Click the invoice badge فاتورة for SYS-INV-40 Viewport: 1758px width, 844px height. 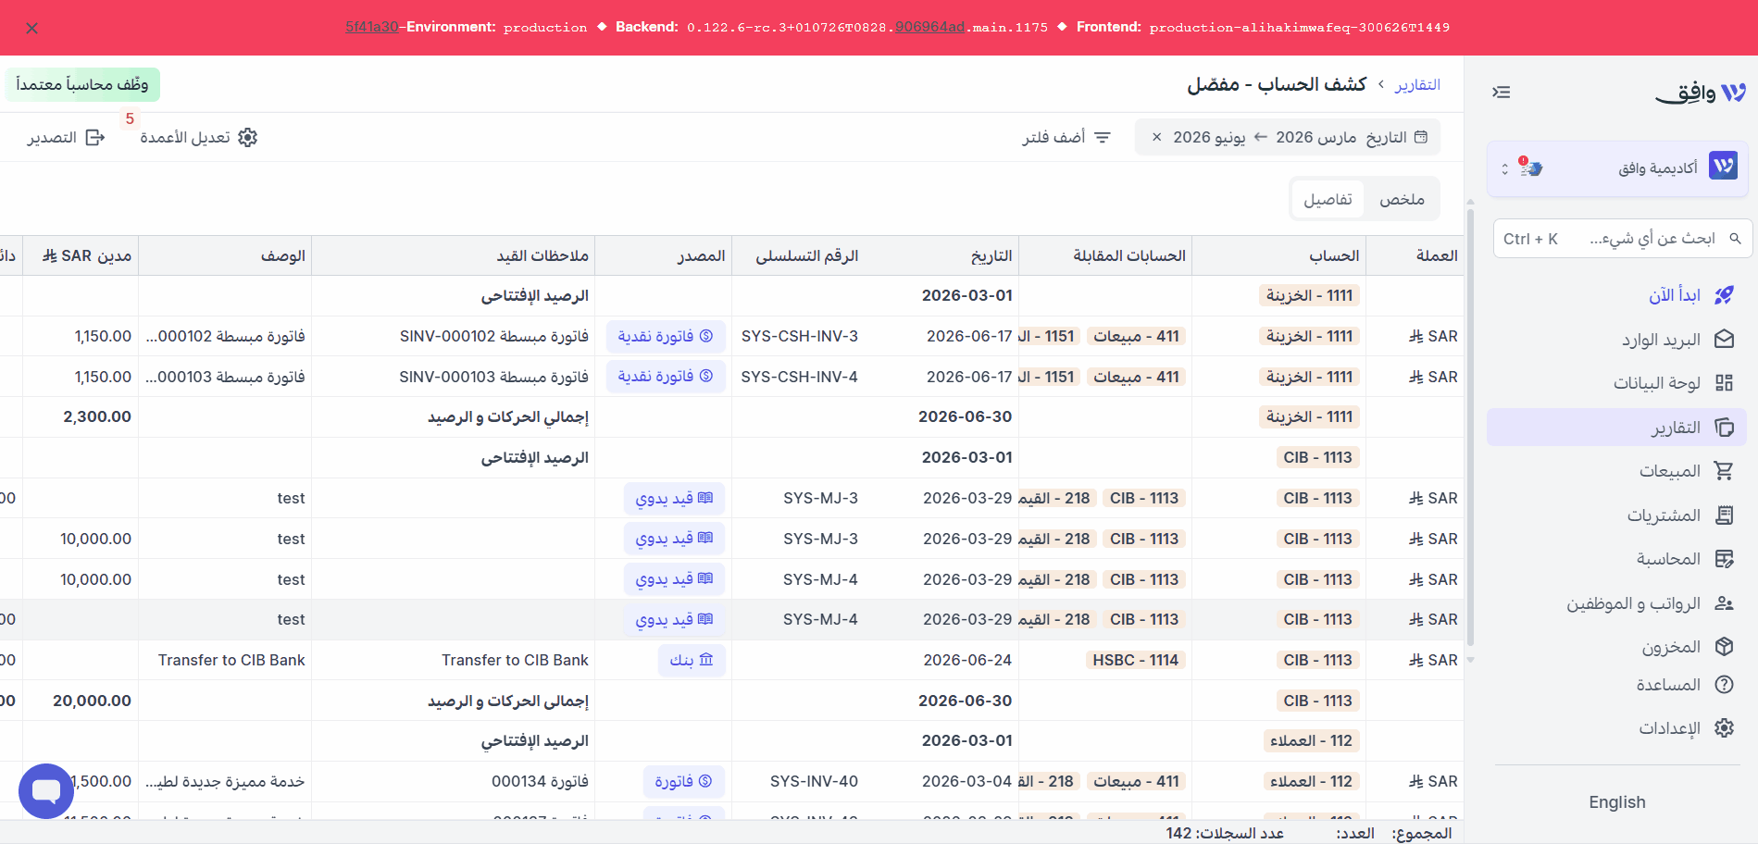[684, 781]
